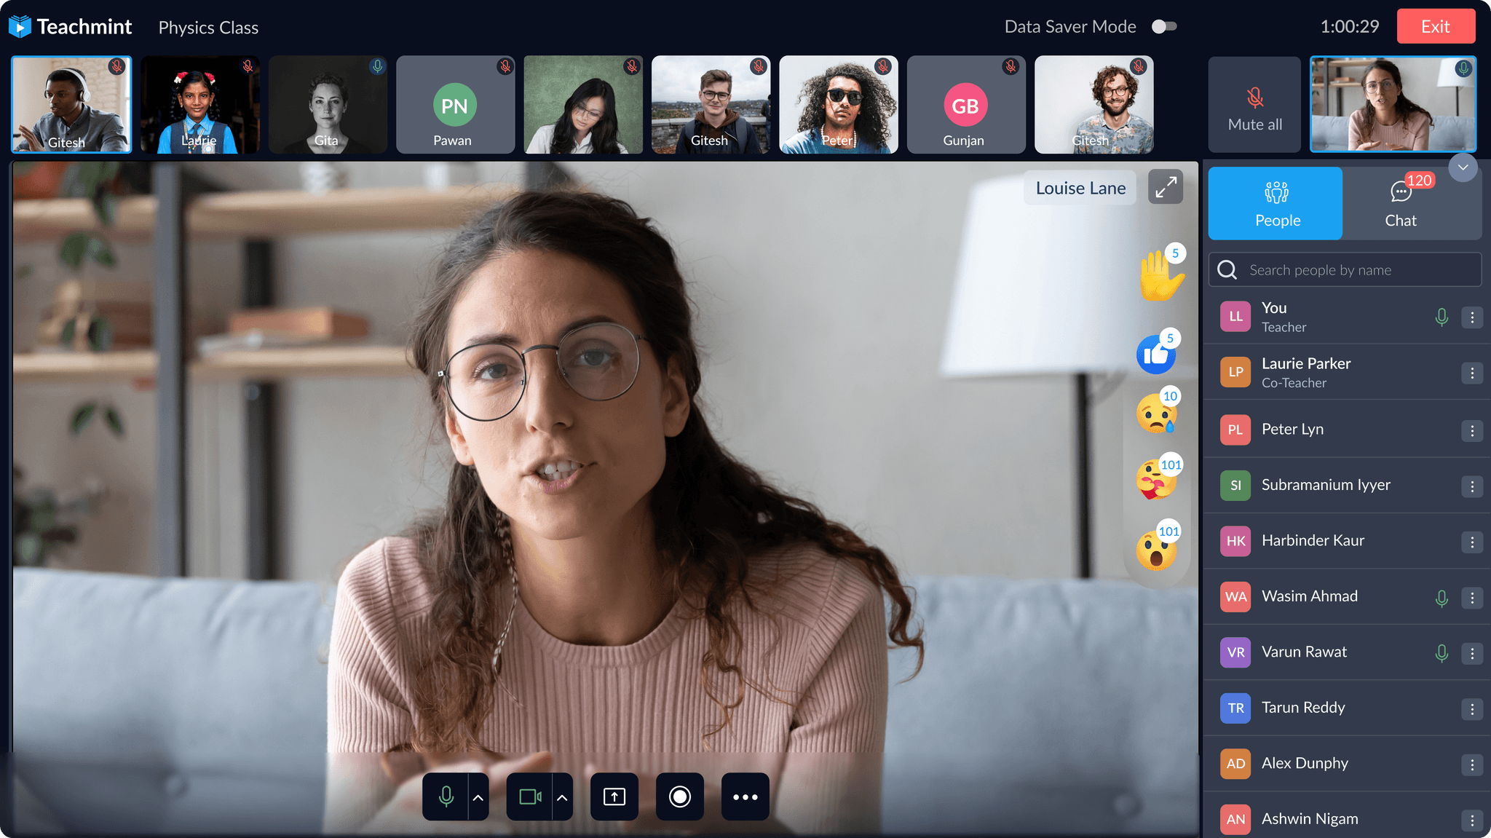Toggle Data Saver Mode switch

(x=1163, y=27)
